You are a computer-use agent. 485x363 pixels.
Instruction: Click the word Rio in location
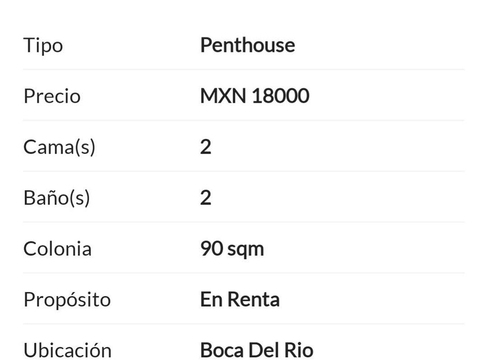(x=301, y=350)
